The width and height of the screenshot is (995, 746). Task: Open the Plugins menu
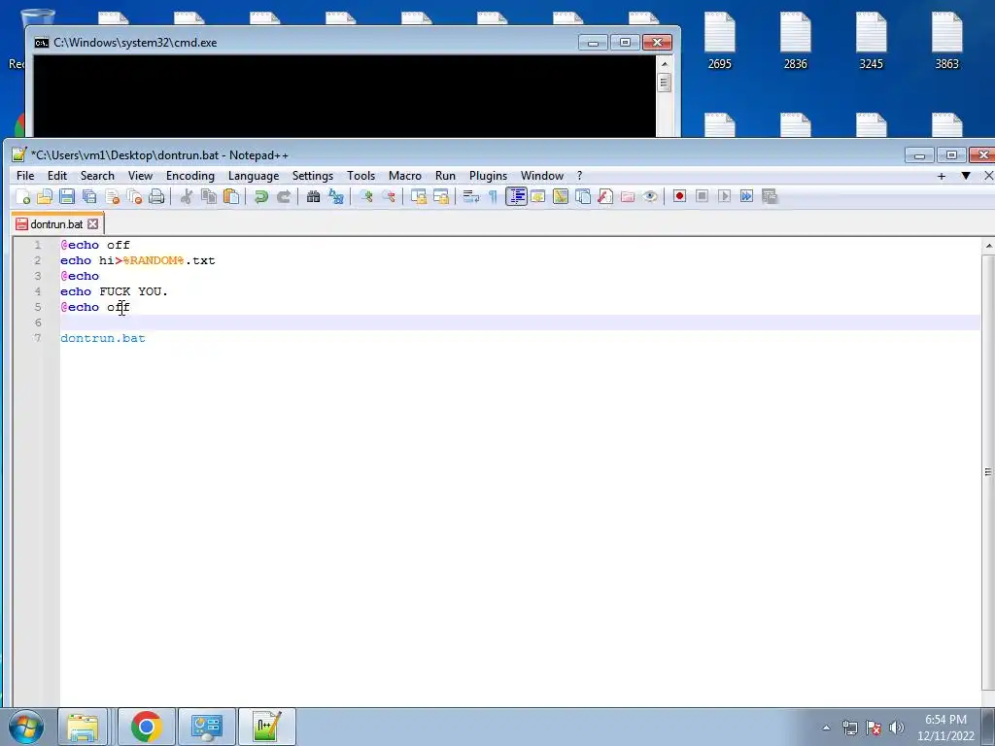pyautogui.click(x=488, y=176)
